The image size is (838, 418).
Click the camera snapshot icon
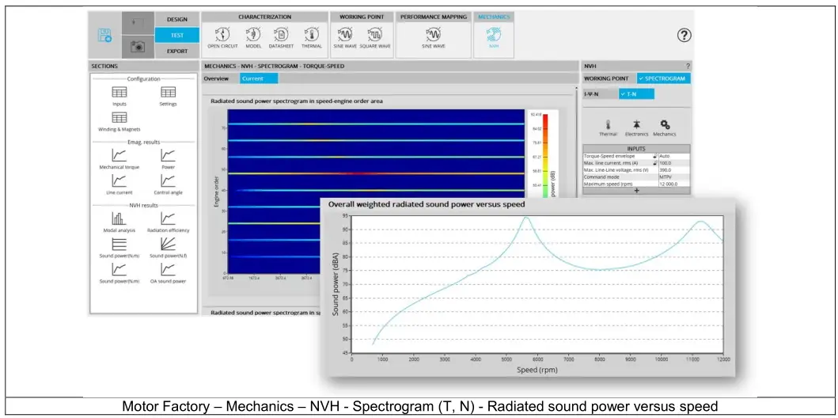pos(138,47)
